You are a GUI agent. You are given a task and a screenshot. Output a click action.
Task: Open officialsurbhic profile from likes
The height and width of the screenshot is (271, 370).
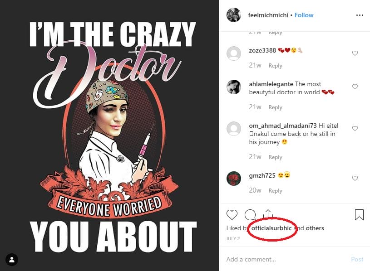271,228
